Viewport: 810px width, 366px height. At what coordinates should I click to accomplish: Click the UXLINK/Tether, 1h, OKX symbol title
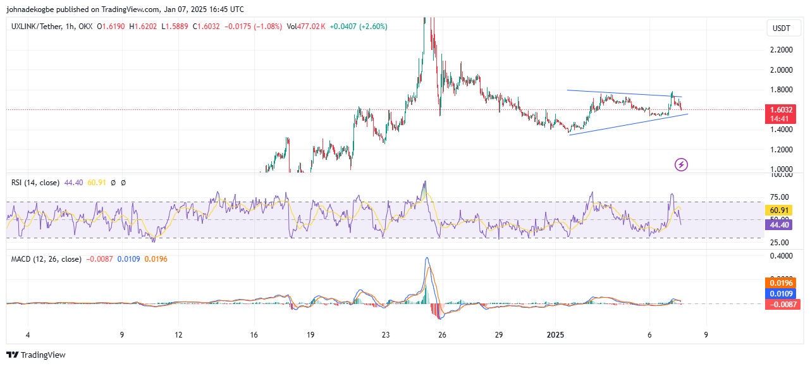(x=51, y=27)
